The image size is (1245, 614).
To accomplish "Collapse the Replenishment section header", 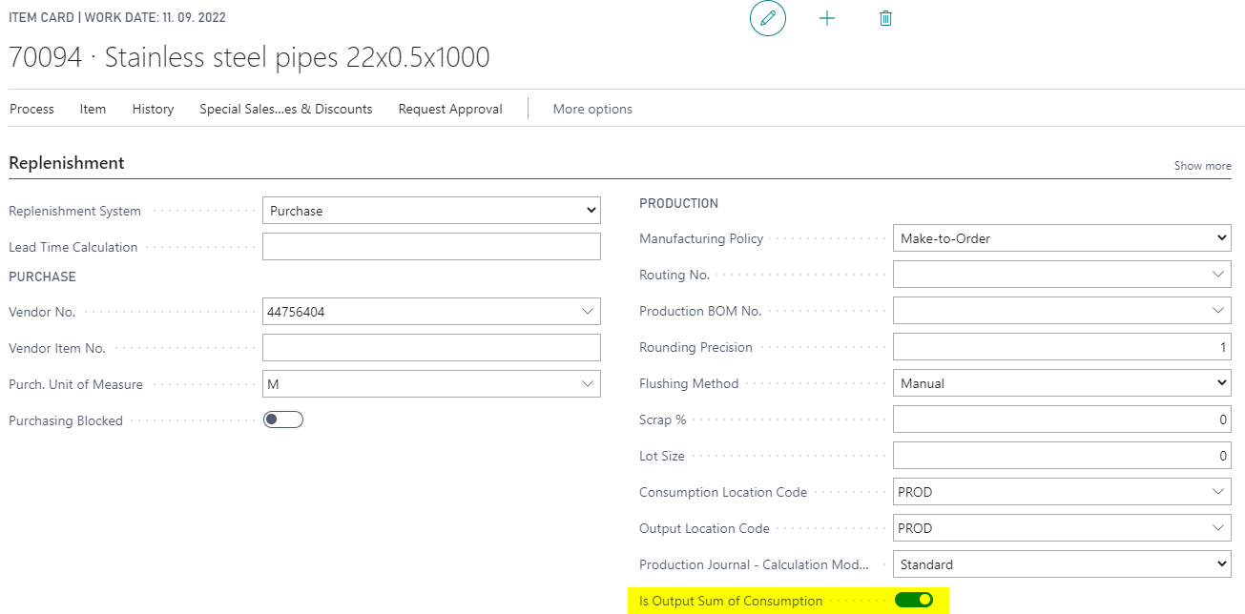I will pyautogui.click(x=67, y=163).
